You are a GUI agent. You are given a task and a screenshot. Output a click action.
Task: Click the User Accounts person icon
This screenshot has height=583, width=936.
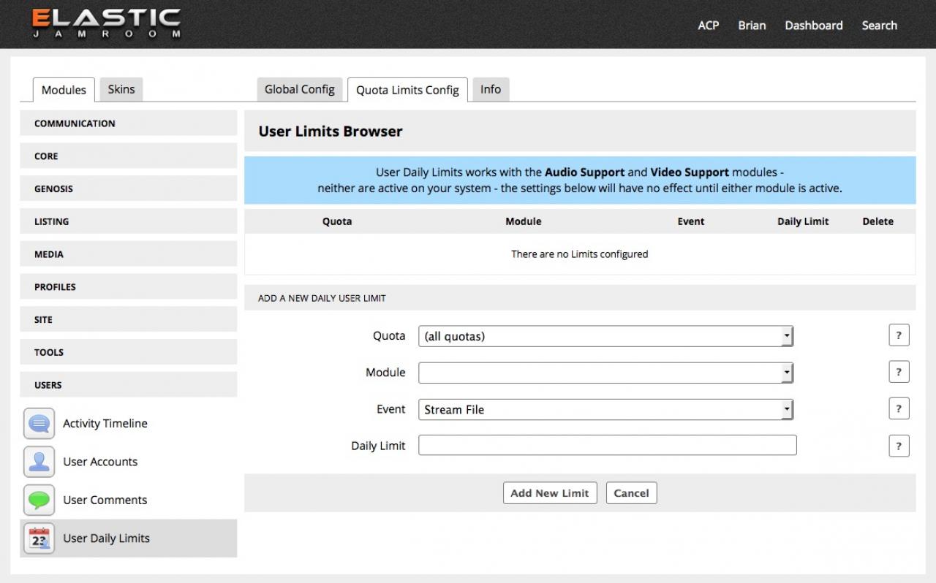click(39, 462)
